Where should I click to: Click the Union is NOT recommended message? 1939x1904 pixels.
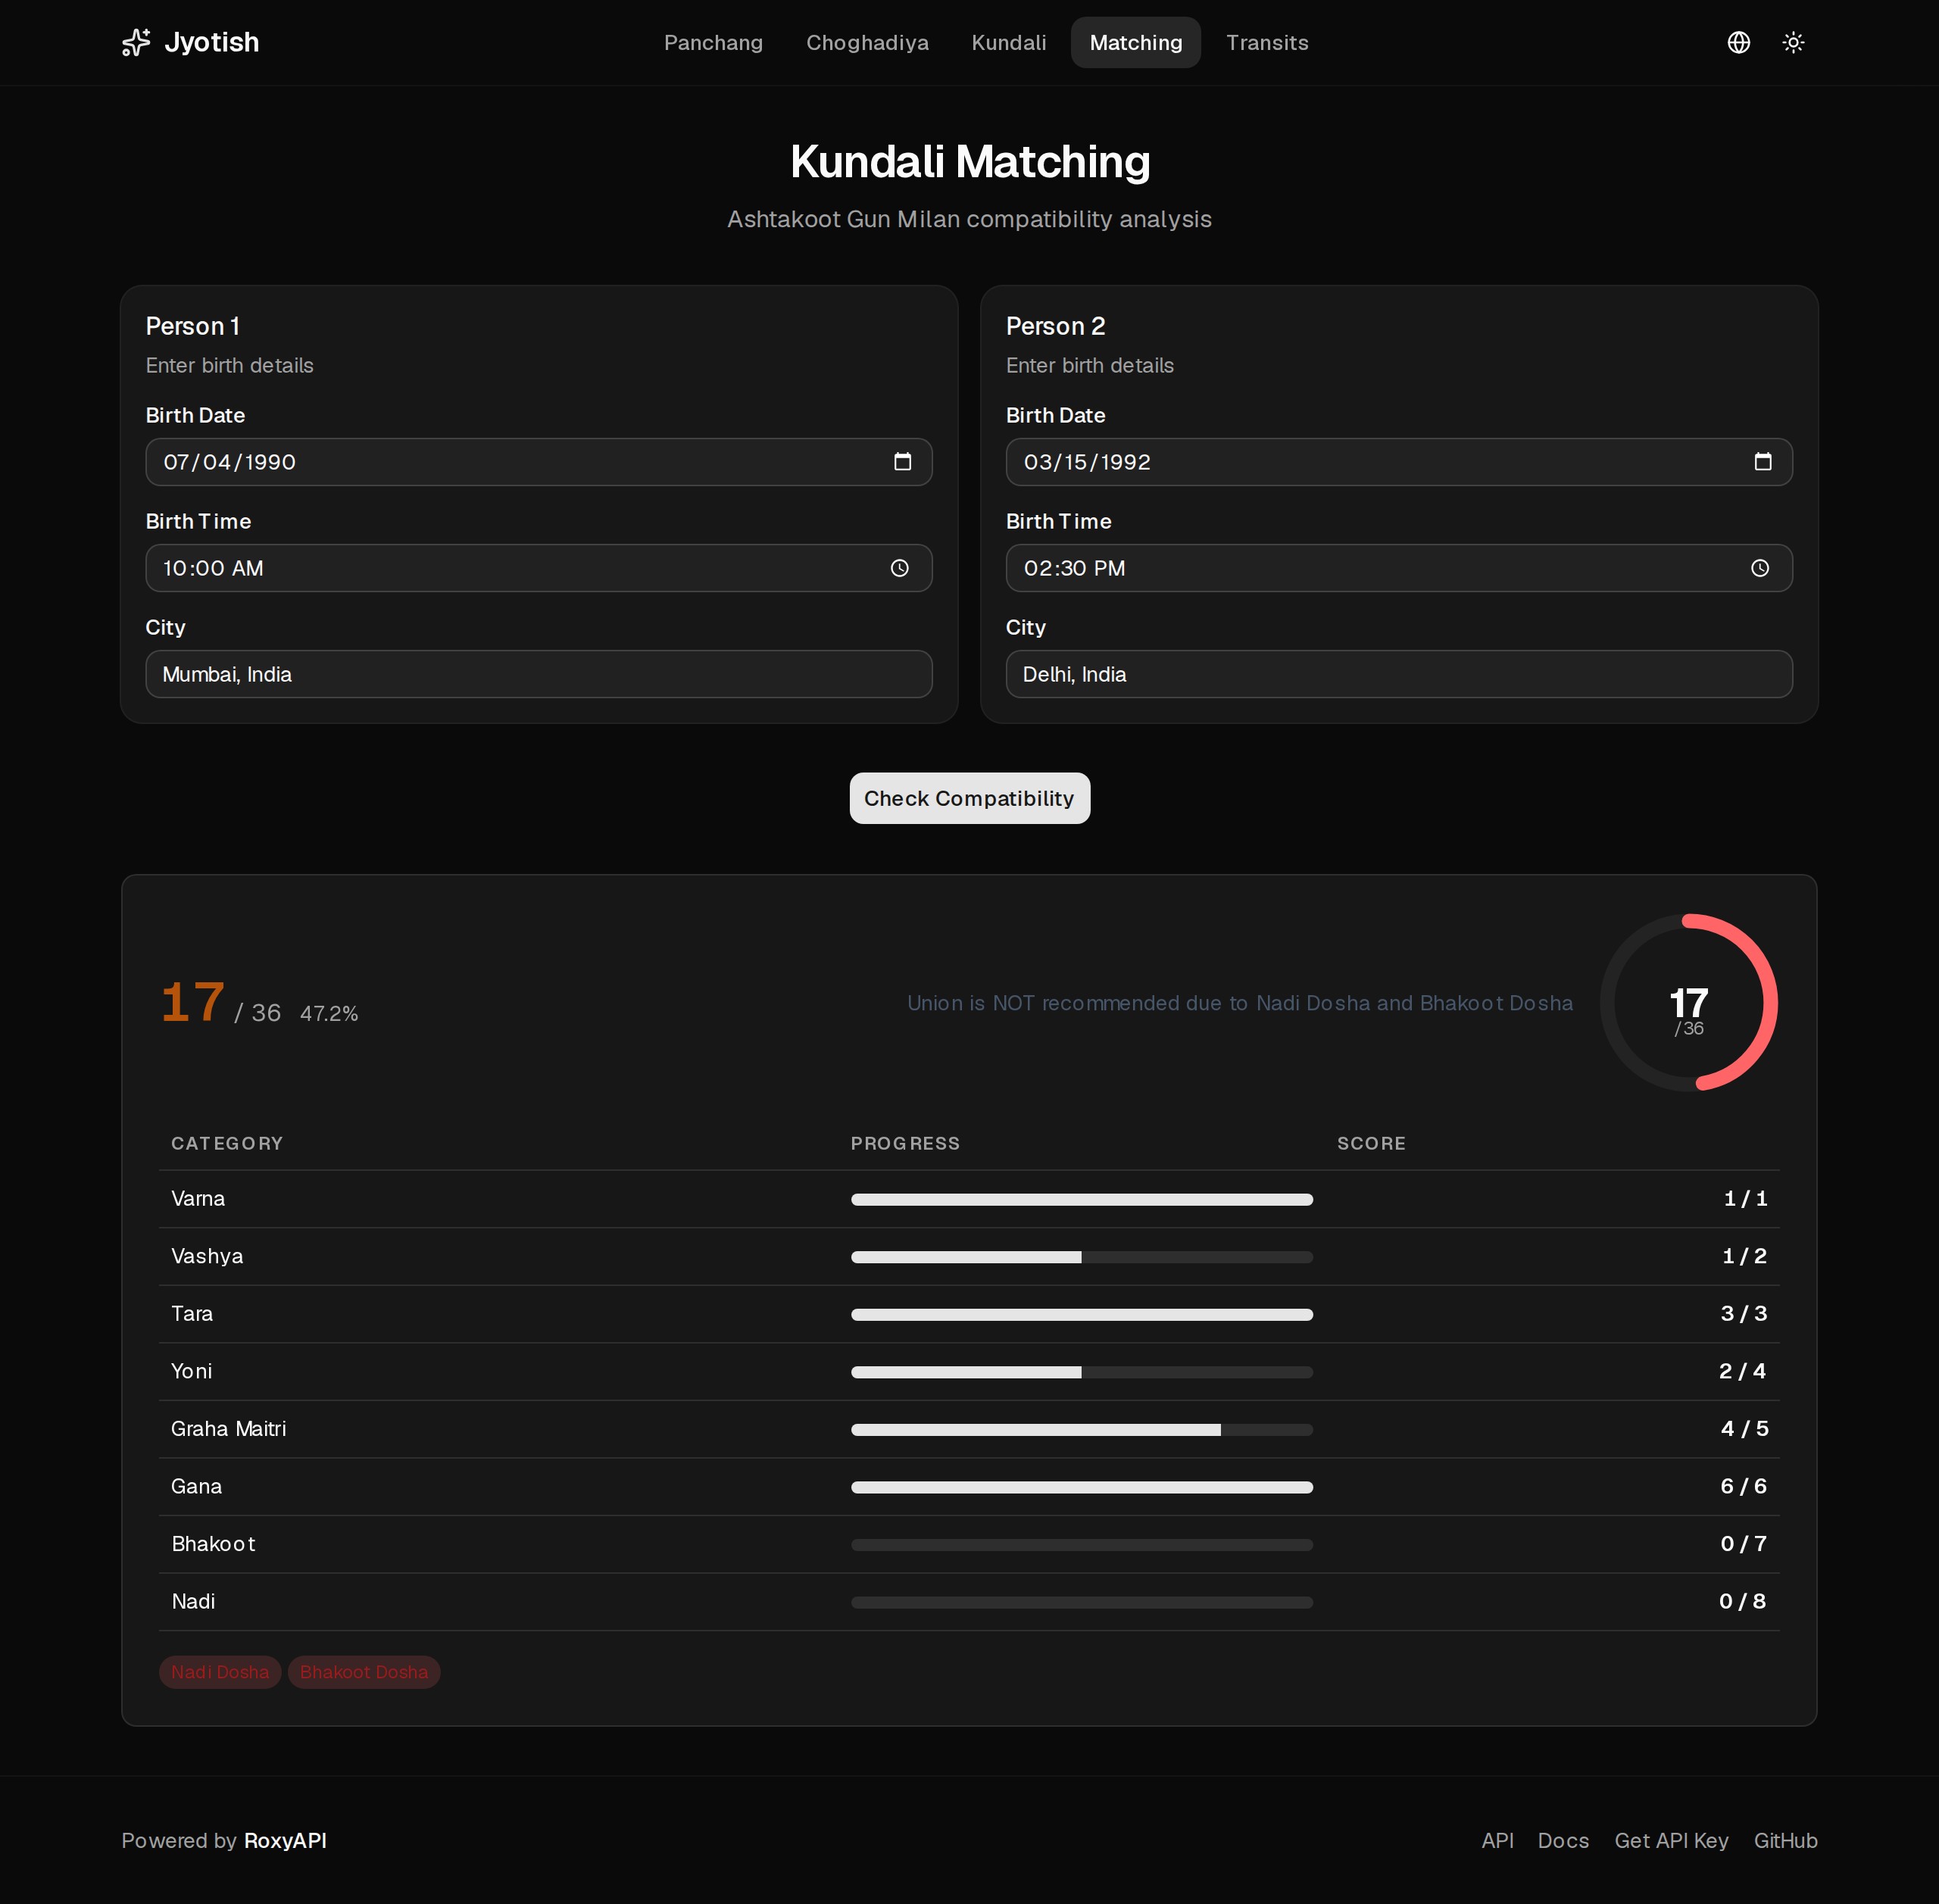point(1240,1003)
